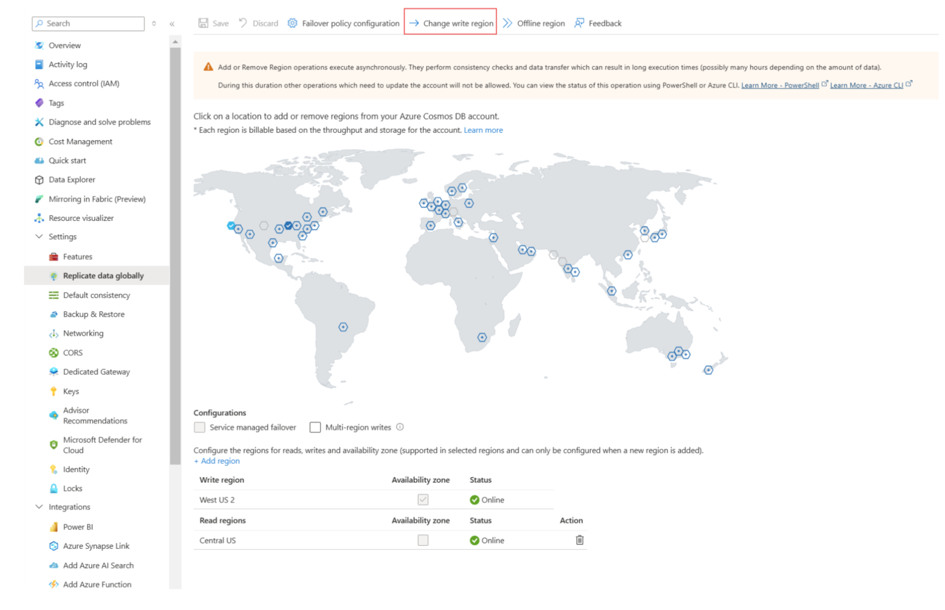This screenshot has height=610, width=945.
Task: Go to Backup & Restore page
Action: (94, 314)
